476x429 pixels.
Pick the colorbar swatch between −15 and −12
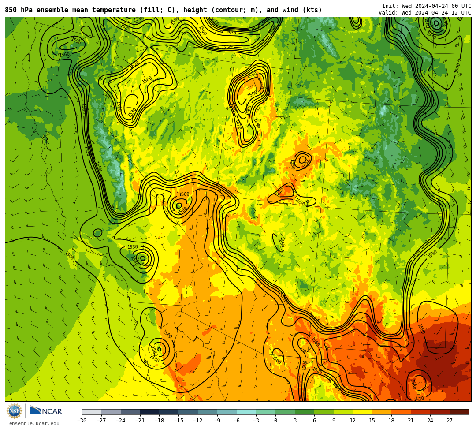(189, 412)
